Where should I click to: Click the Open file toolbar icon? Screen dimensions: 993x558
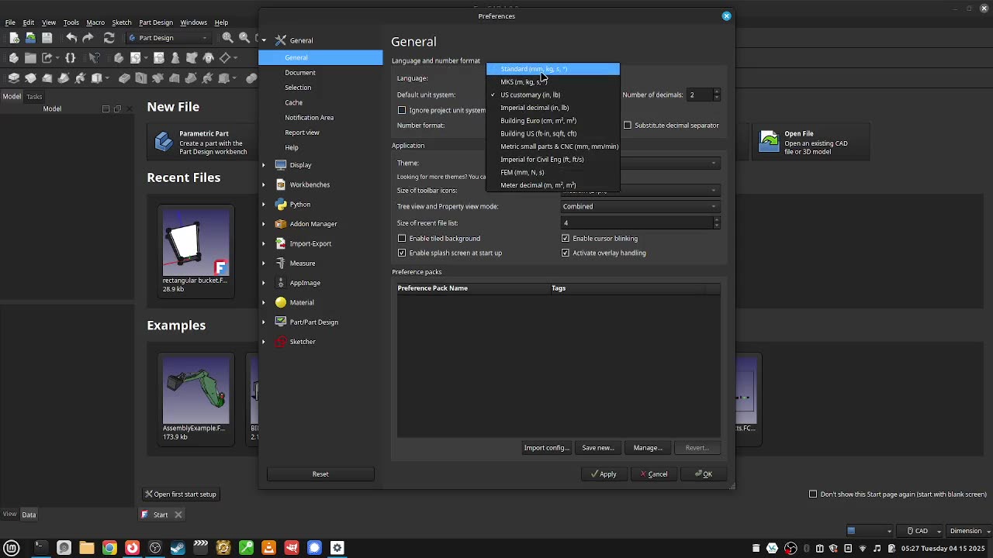point(30,37)
